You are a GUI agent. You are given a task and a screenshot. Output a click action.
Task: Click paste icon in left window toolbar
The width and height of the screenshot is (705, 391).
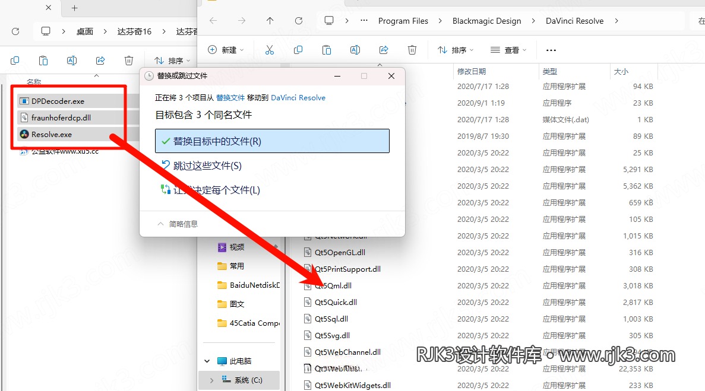click(43, 60)
